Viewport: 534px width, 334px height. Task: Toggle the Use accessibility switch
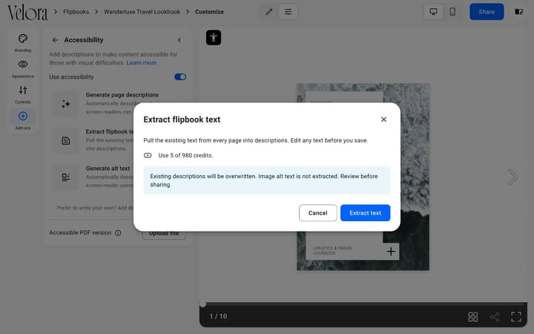click(180, 76)
